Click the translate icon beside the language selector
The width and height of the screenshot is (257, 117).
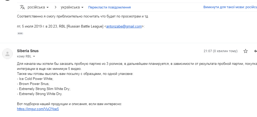click(22, 7)
